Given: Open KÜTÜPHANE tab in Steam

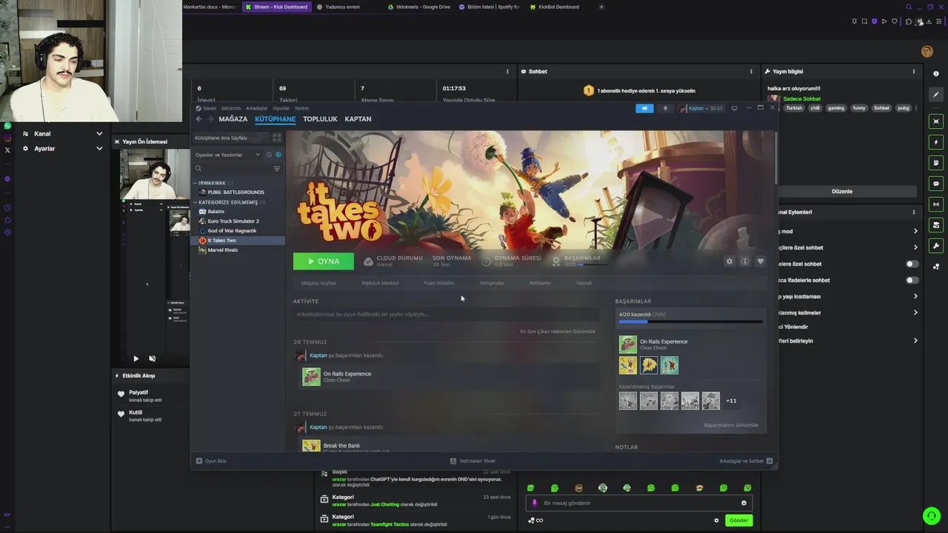Looking at the screenshot, I should click(x=275, y=119).
